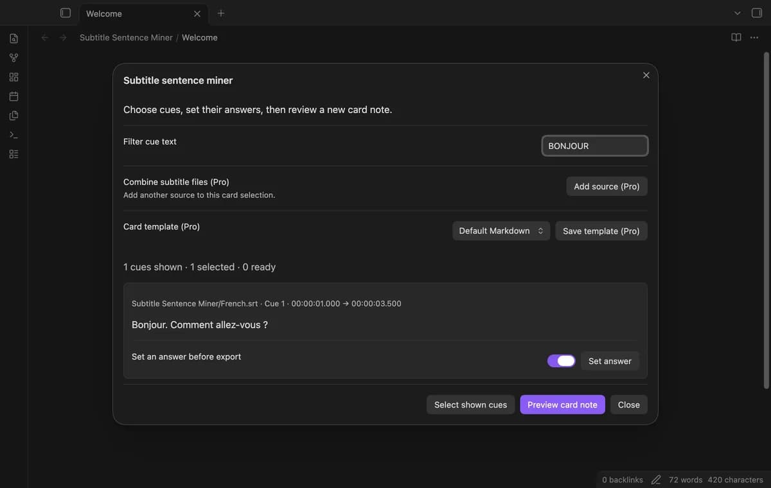Click Add source (Pro) button

coord(607,186)
